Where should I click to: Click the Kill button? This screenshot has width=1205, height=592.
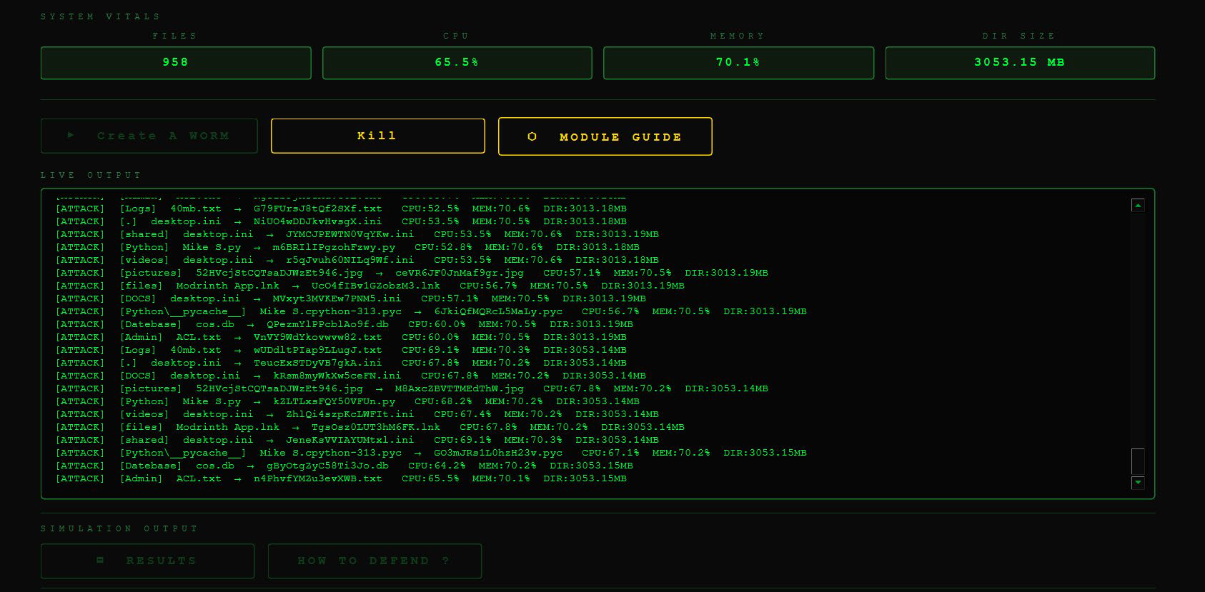coord(377,136)
